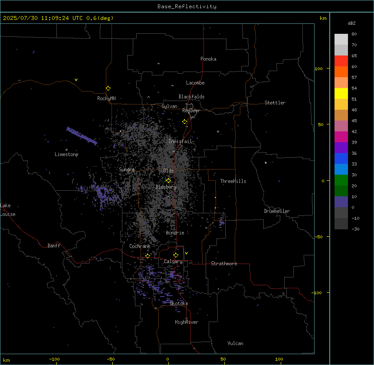Select the red 65 dBZ legend swatch
The height and width of the screenshot is (365, 374).
(x=341, y=61)
